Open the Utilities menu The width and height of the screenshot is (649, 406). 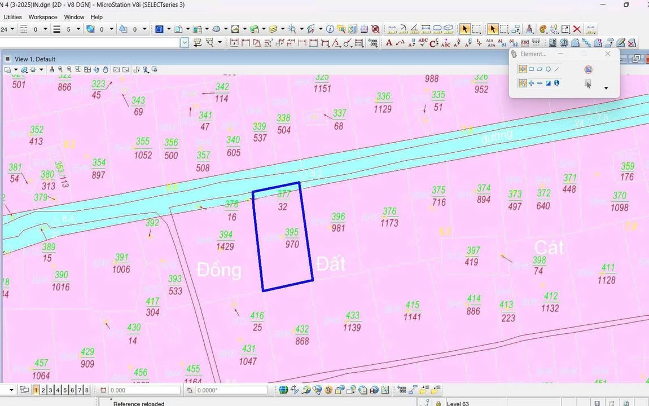(x=12, y=17)
